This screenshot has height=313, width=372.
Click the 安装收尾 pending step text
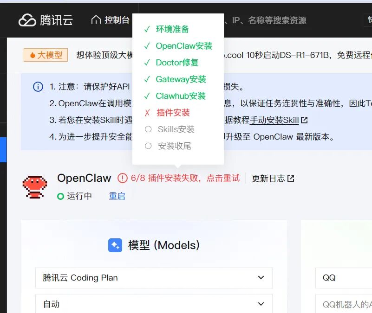[x=174, y=146]
